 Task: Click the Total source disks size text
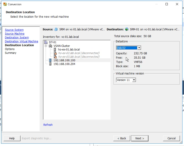[133, 36]
